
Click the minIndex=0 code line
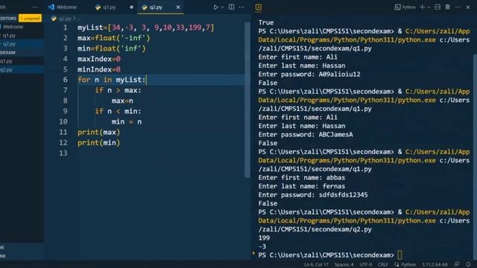(x=99, y=69)
